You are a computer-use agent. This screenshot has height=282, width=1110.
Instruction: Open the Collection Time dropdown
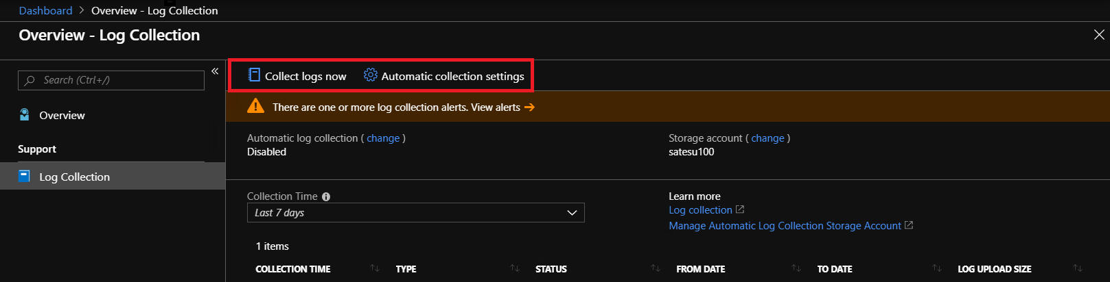coord(415,212)
